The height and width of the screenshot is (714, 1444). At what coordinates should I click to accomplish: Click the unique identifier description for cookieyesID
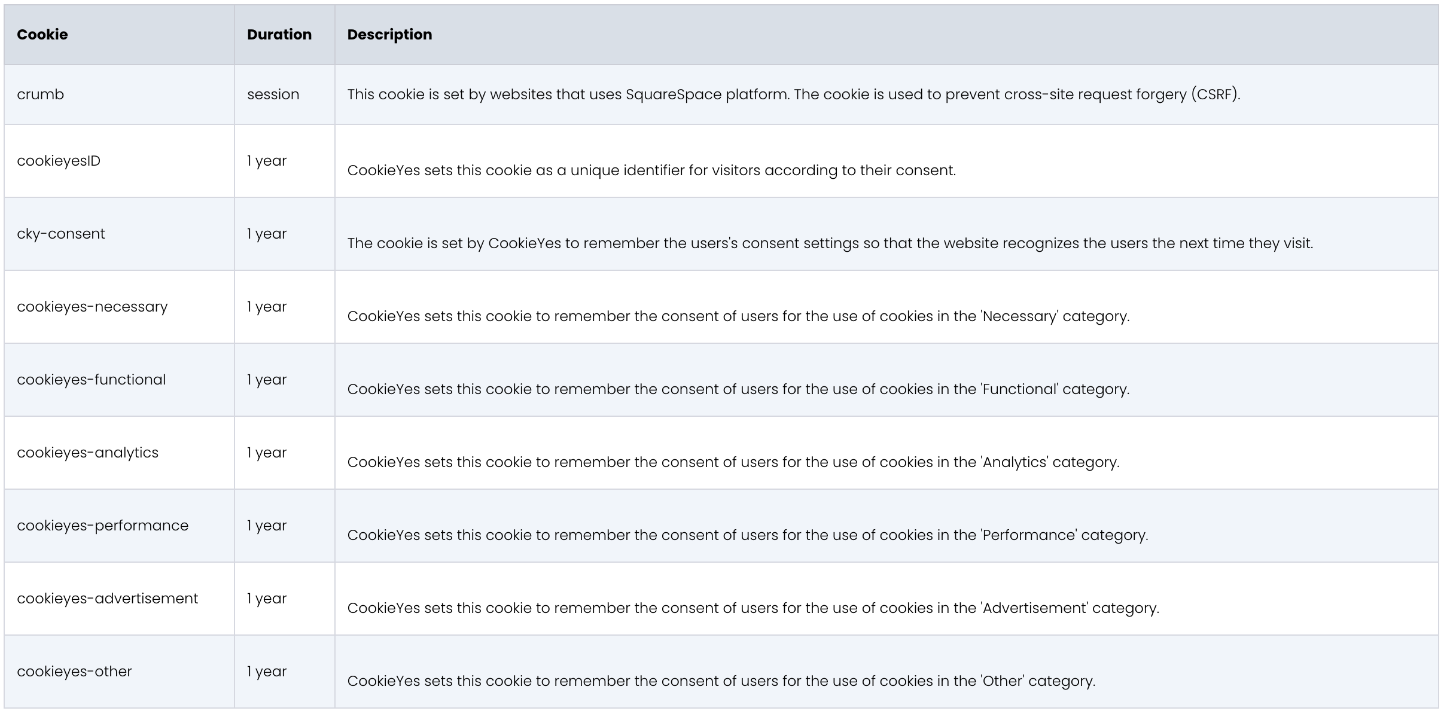pyautogui.click(x=651, y=170)
